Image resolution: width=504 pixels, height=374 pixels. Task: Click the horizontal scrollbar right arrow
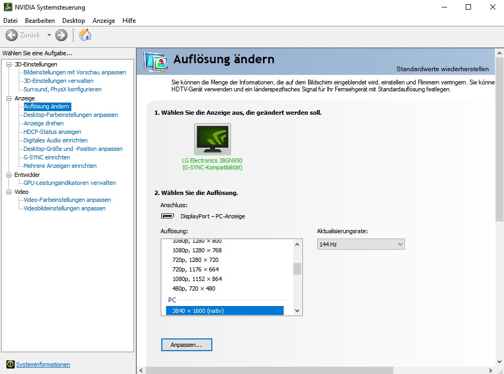[491, 370]
